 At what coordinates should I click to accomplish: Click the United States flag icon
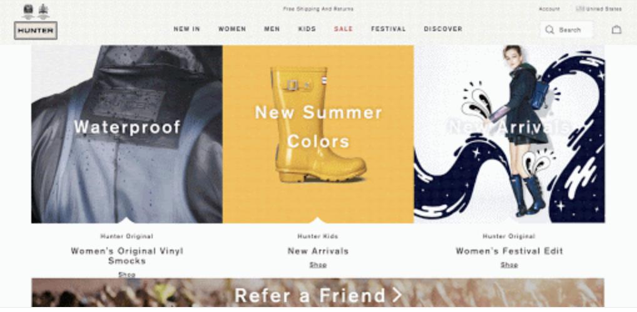click(579, 9)
